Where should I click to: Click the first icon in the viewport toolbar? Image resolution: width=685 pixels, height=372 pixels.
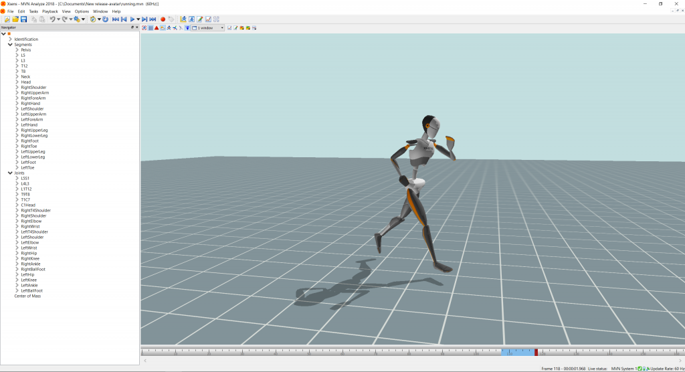[144, 28]
